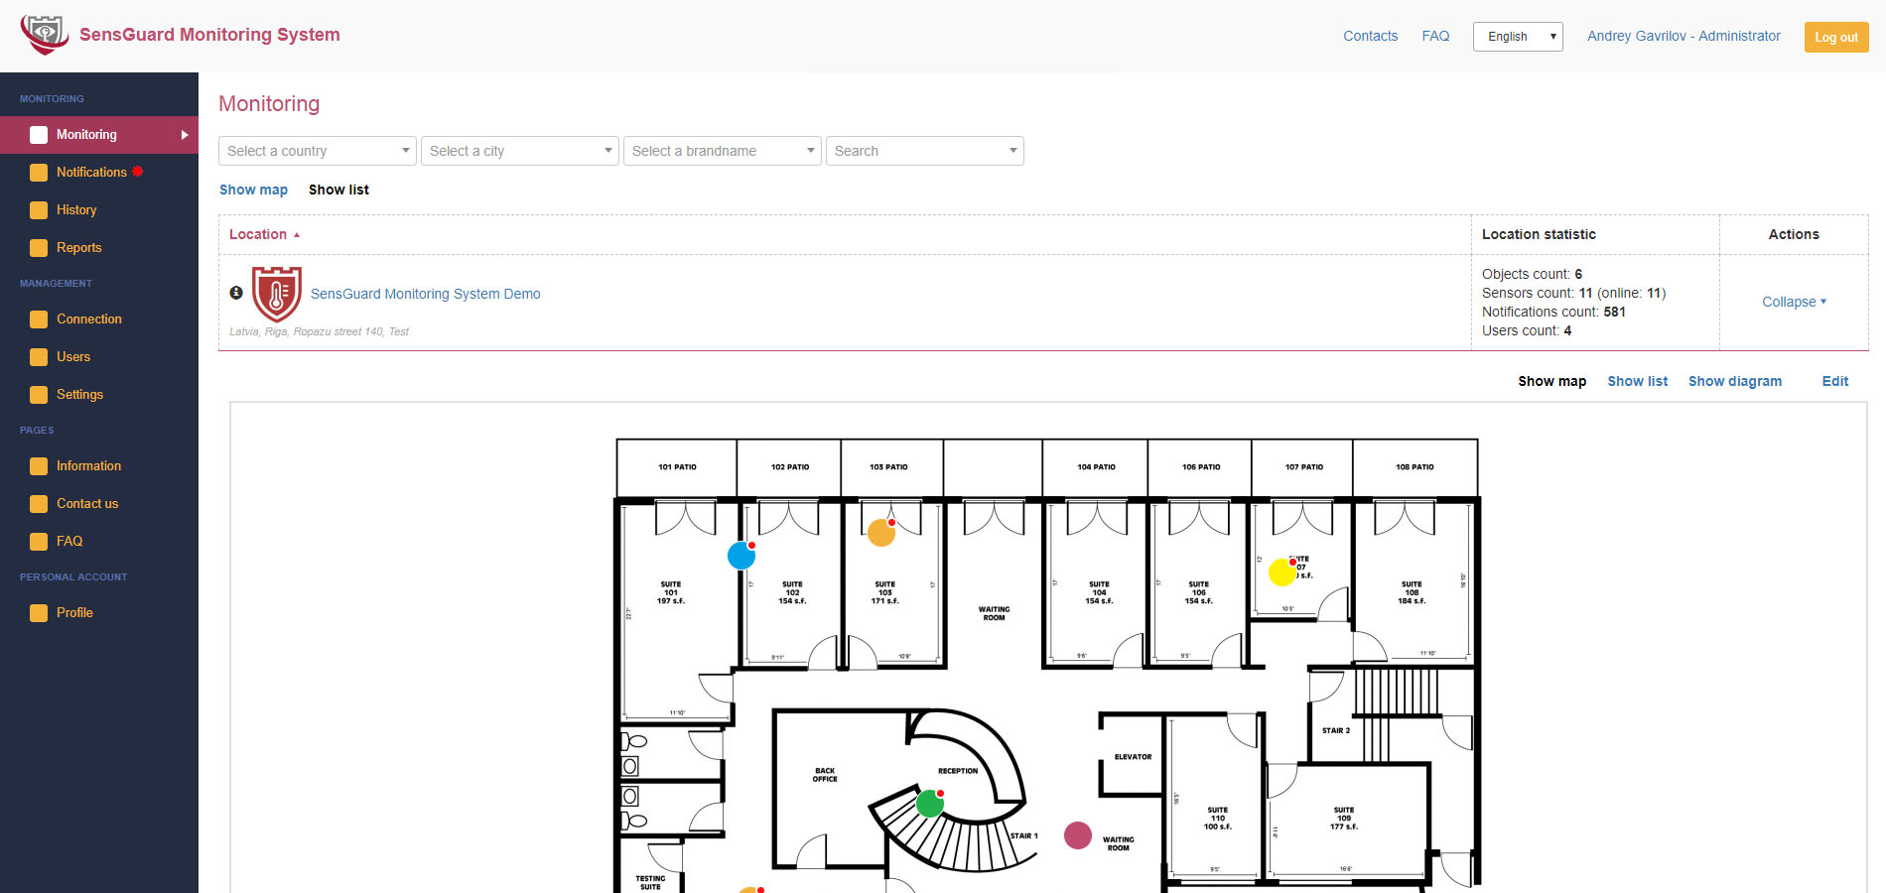Open the Contact us page from the sidebar
Screen dimensions: 1886x893
point(39,503)
